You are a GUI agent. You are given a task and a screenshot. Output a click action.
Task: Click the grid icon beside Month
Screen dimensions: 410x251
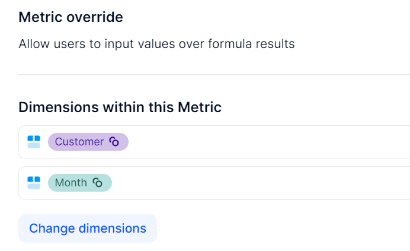click(x=34, y=183)
